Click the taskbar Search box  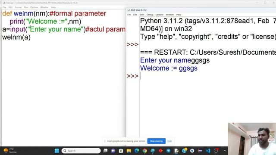click(81, 151)
